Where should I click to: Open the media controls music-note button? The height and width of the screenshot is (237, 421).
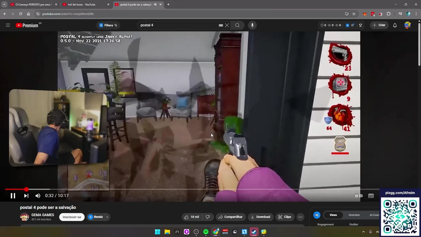pyautogui.click(x=400, y=14)
